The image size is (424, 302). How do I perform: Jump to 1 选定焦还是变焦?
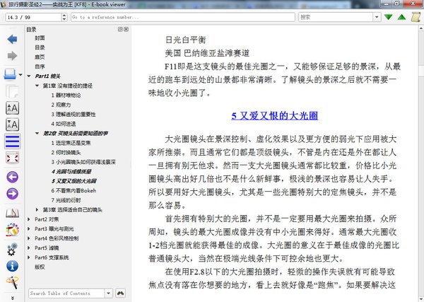(71, 143)
